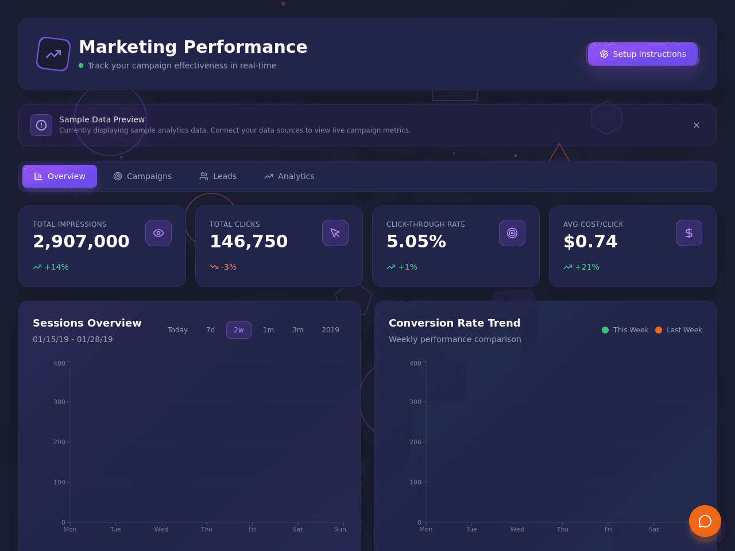Click the trend line icon in Analytics tab
This screenshot has width=735, height=551.
[x=269, y=176]
